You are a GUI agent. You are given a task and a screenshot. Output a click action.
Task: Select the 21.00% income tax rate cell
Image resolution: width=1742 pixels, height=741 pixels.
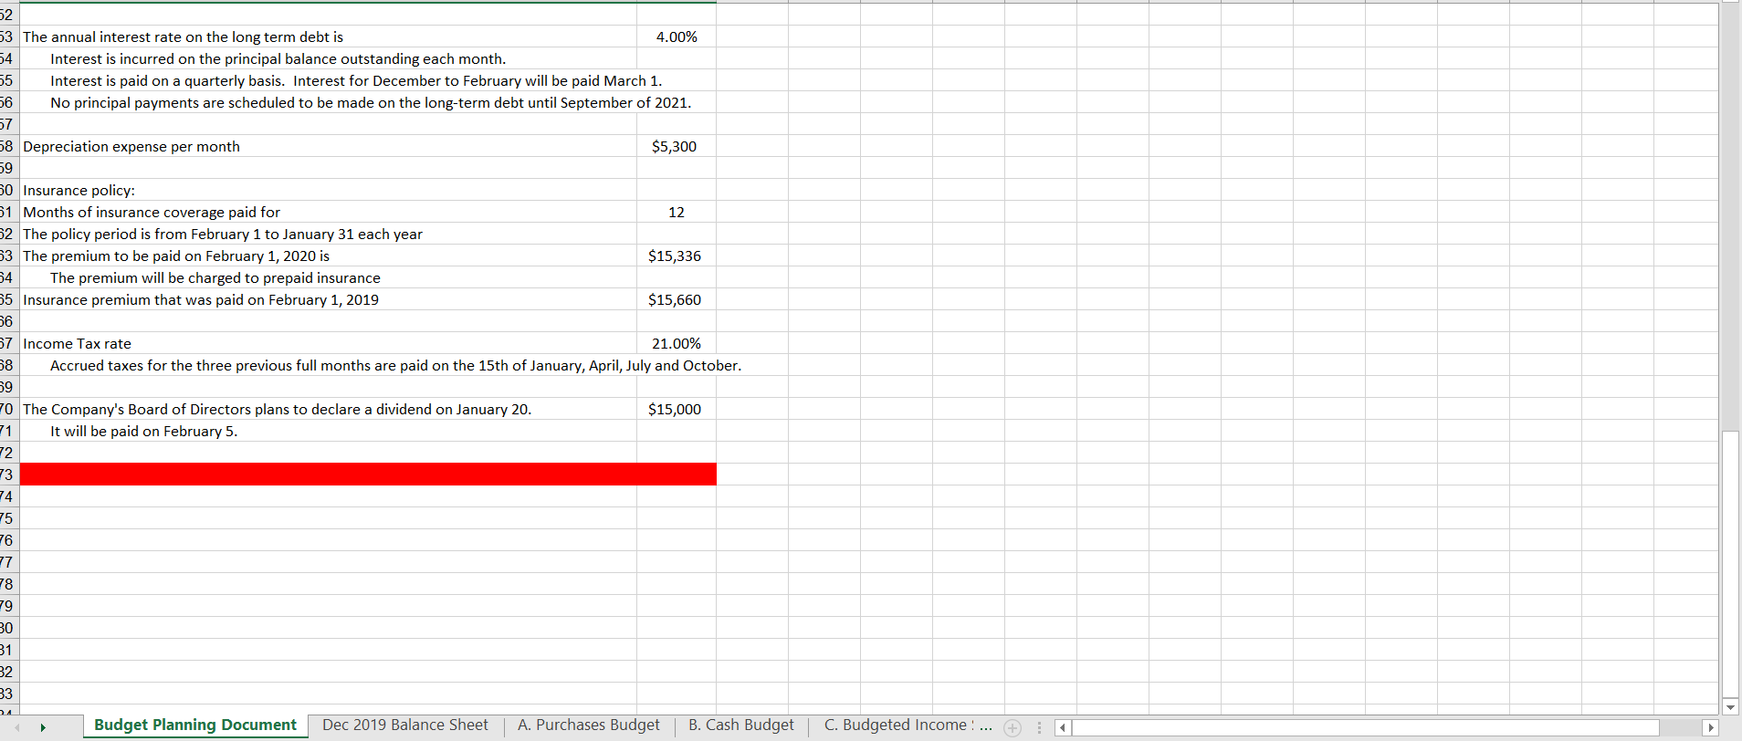coord(677,343)
